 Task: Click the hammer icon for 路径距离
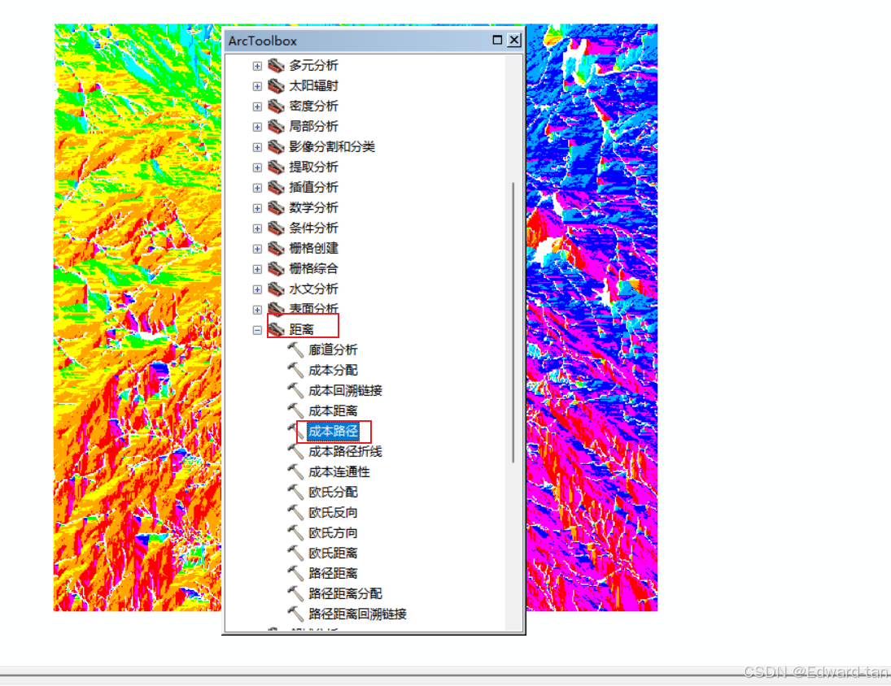[x=295, y=574]
